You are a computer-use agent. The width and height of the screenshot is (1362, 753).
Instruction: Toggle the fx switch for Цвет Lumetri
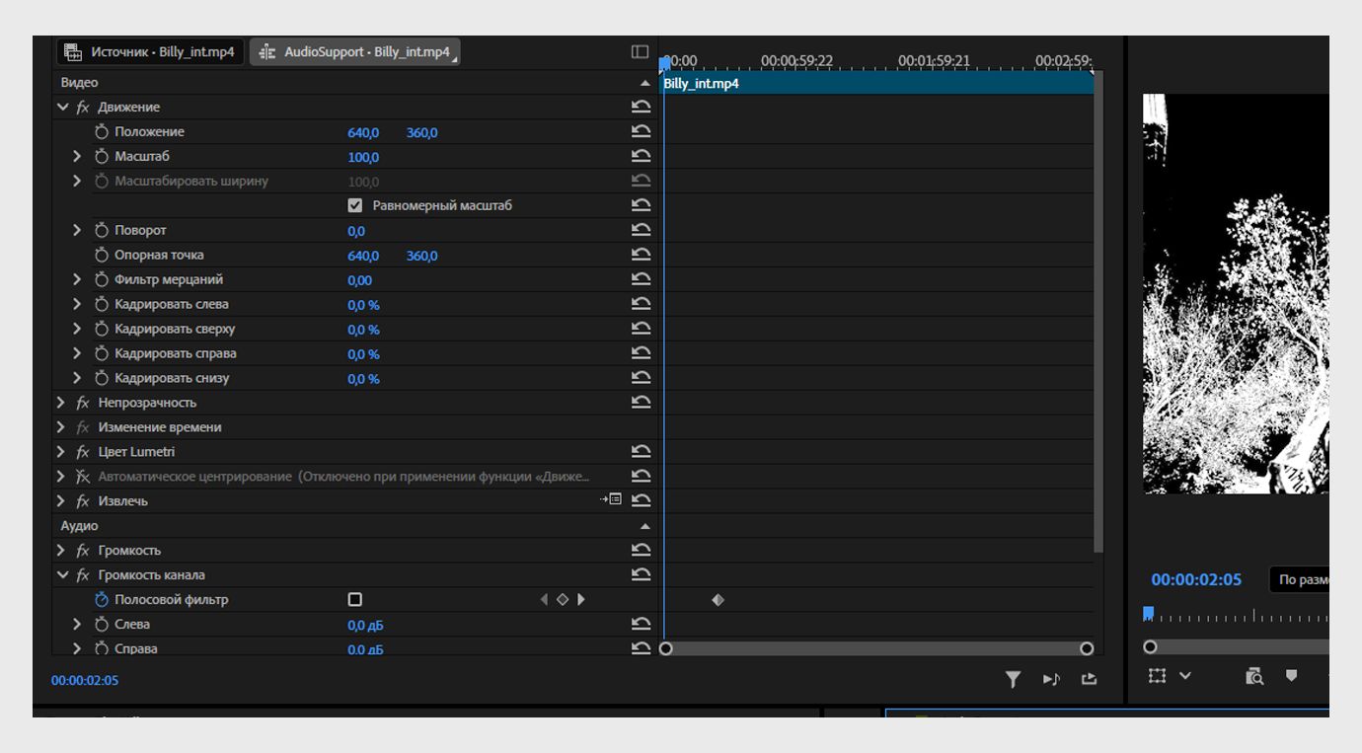pos(83,452)
